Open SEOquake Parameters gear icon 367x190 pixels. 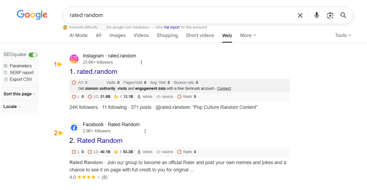(6, 66)
